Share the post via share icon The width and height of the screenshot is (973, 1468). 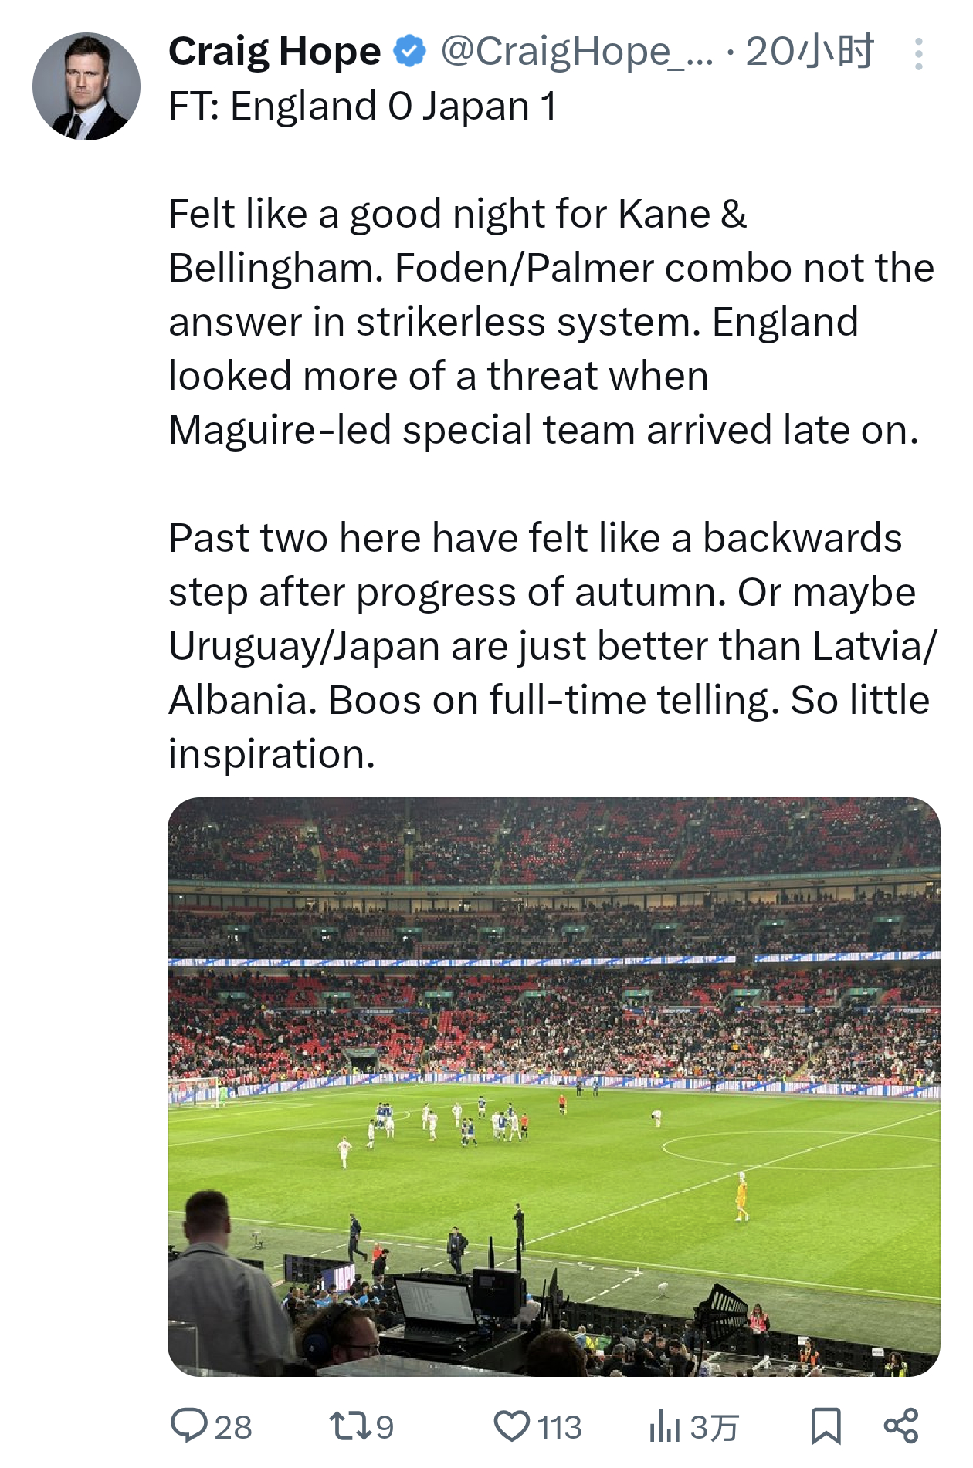(900, 1426)
